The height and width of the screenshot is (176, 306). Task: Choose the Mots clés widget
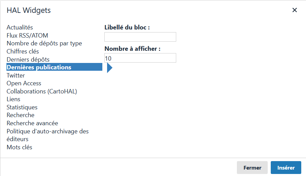click(x=19, y=147)
